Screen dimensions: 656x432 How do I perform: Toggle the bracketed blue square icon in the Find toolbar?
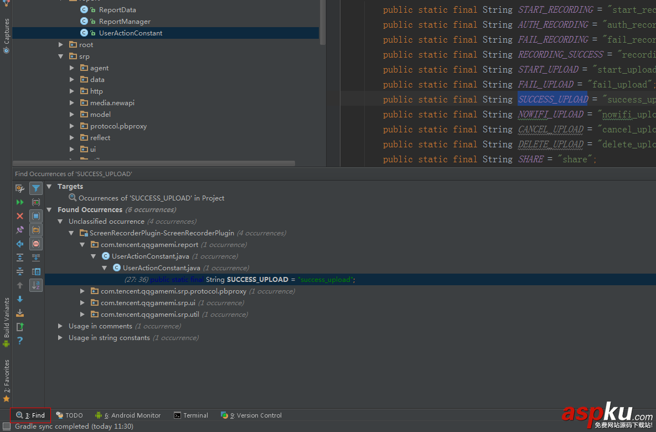pos(36,216)
